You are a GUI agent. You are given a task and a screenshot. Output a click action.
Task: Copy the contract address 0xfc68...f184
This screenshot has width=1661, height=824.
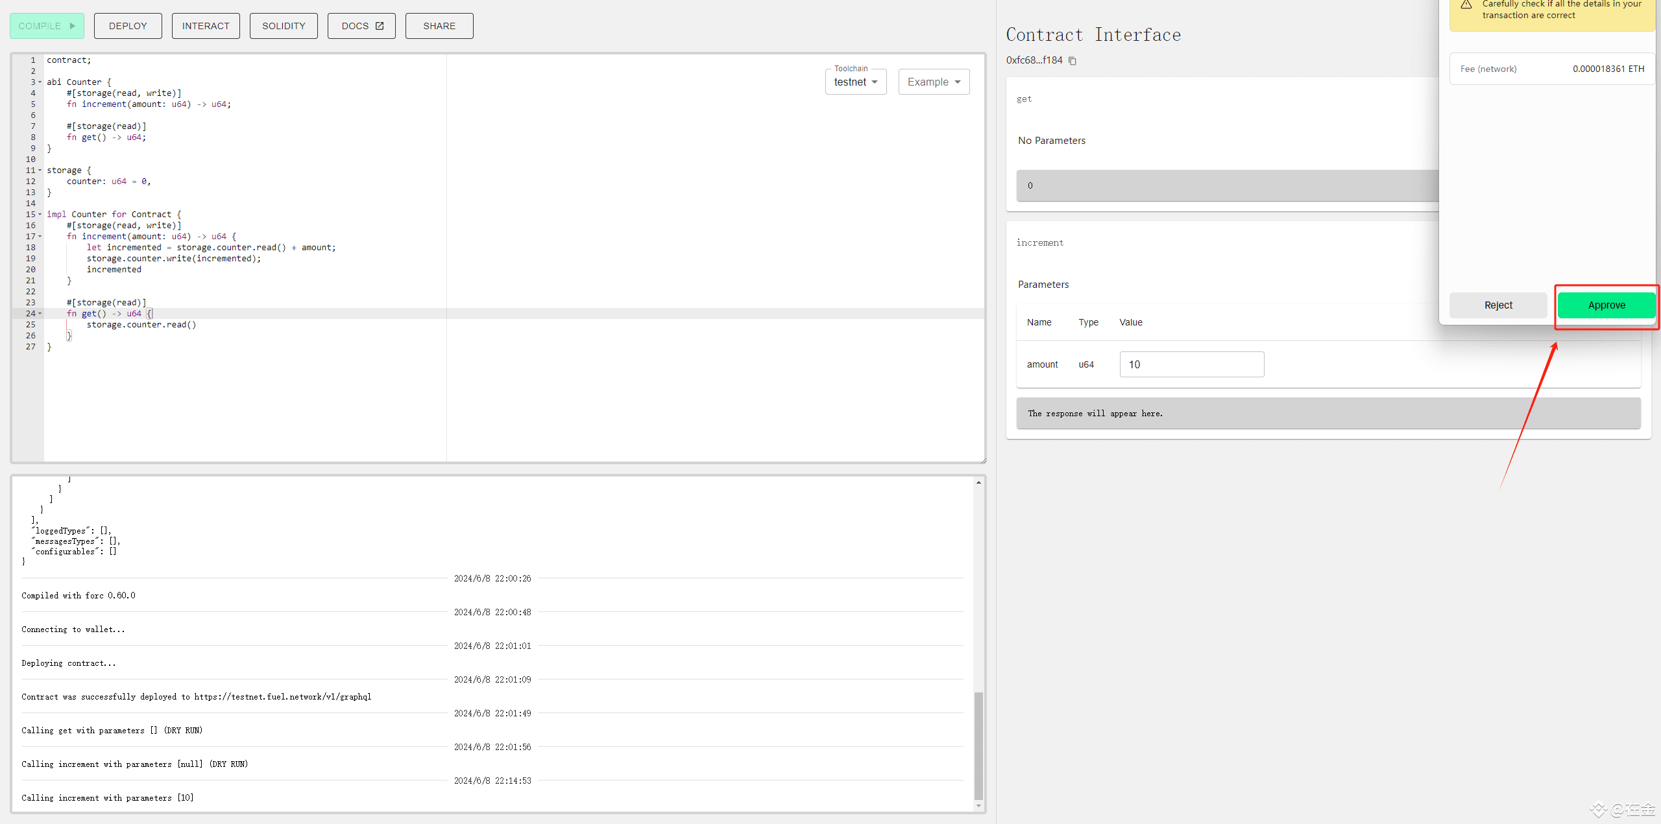1073,61
